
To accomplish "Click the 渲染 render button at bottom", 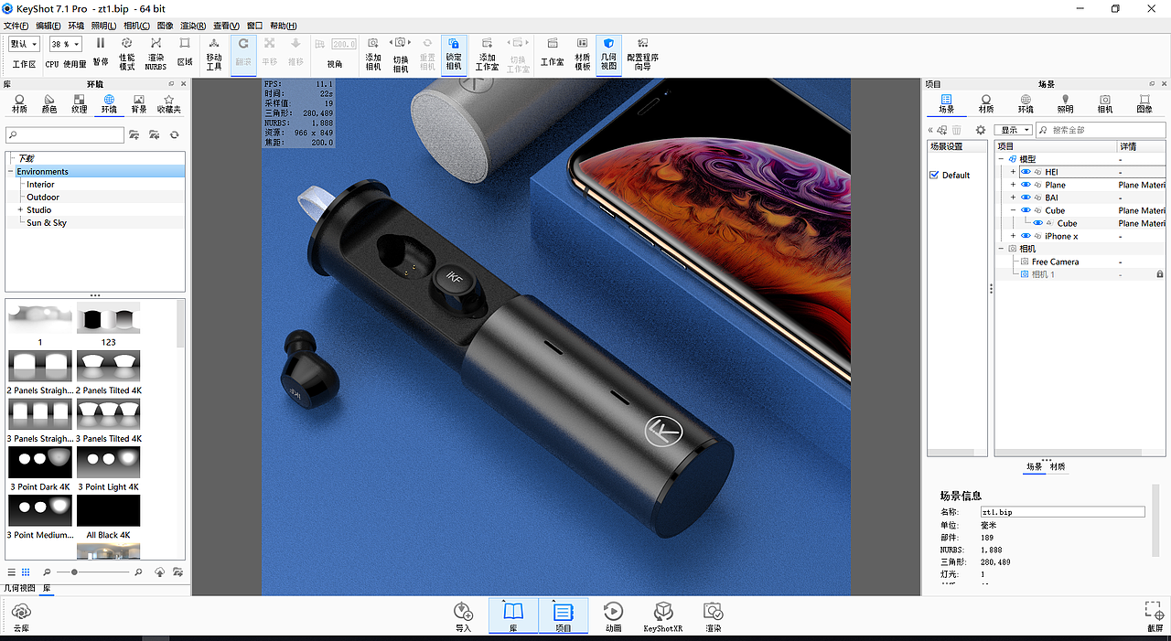I will pyautogui.click(x=713, y=616).
